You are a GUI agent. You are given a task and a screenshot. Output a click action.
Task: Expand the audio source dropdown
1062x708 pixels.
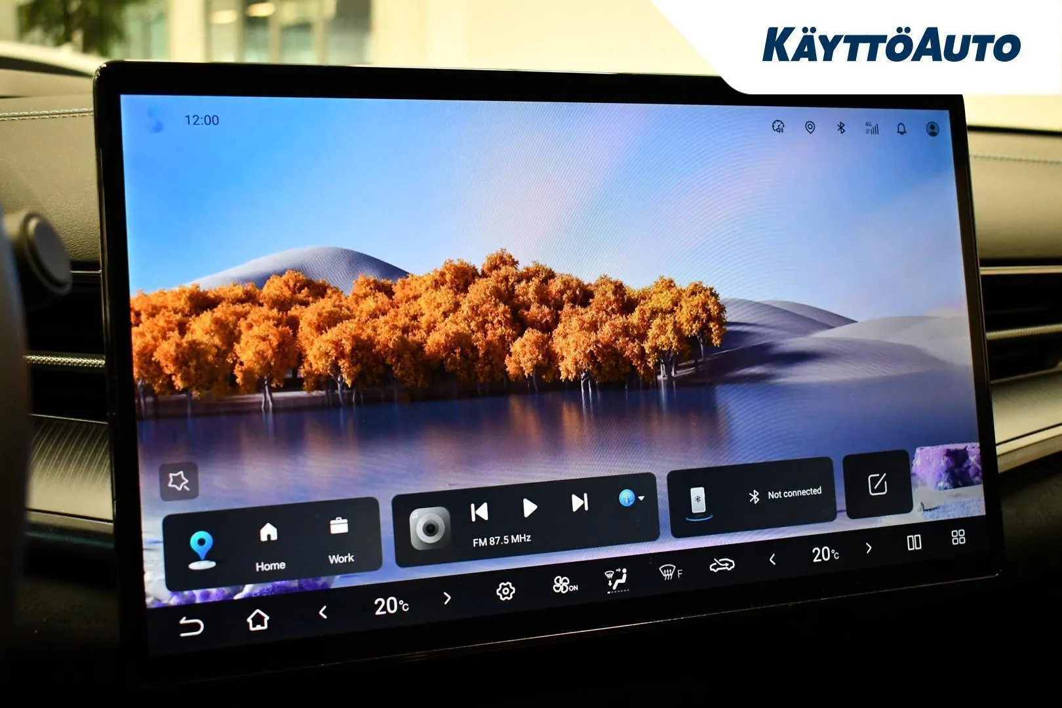632,498
